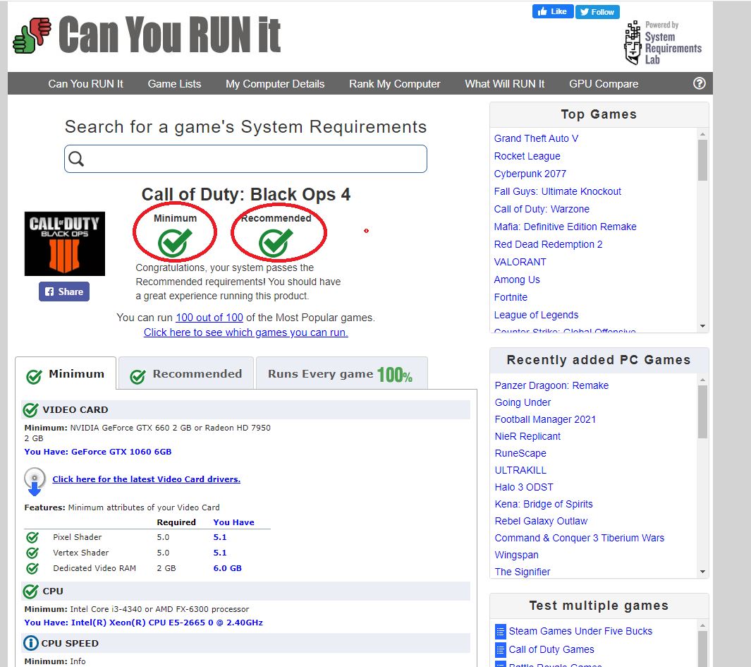Open Steam Games Under Five Bucks list link
The image size is (751, 667).
(580, 632)
